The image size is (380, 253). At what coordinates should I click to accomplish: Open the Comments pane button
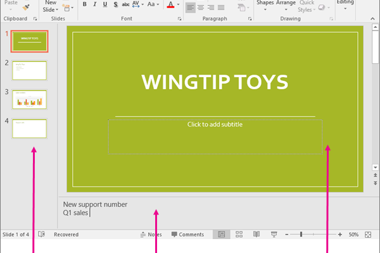click(187, 235)
